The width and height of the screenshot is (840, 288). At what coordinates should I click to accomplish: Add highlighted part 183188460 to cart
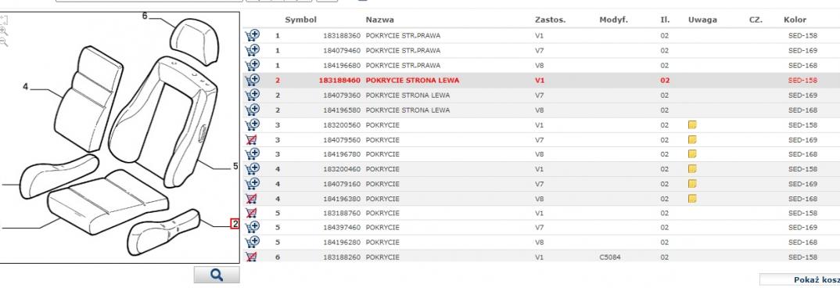coord(252,81)
